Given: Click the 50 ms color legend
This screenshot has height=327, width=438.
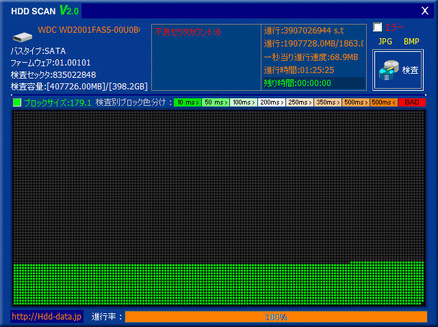Looking at the screenshot, I should (x=216, y=102).
